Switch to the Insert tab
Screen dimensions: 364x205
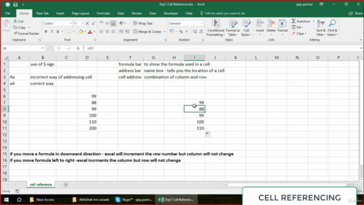pos(60,14)
